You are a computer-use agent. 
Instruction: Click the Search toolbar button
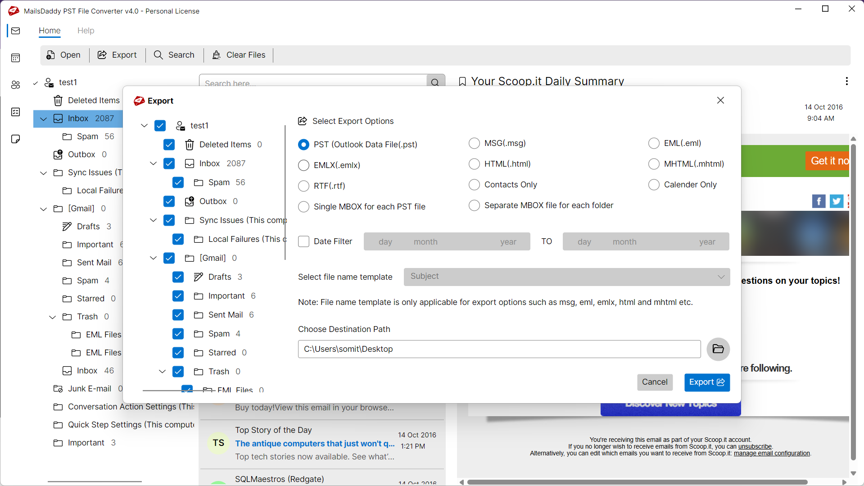[x=174, y=55]
